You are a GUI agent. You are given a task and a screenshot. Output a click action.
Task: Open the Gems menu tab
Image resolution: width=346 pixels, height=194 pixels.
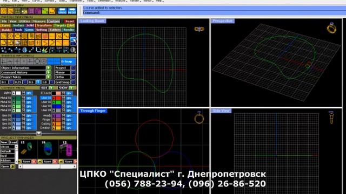pos(29,30)
